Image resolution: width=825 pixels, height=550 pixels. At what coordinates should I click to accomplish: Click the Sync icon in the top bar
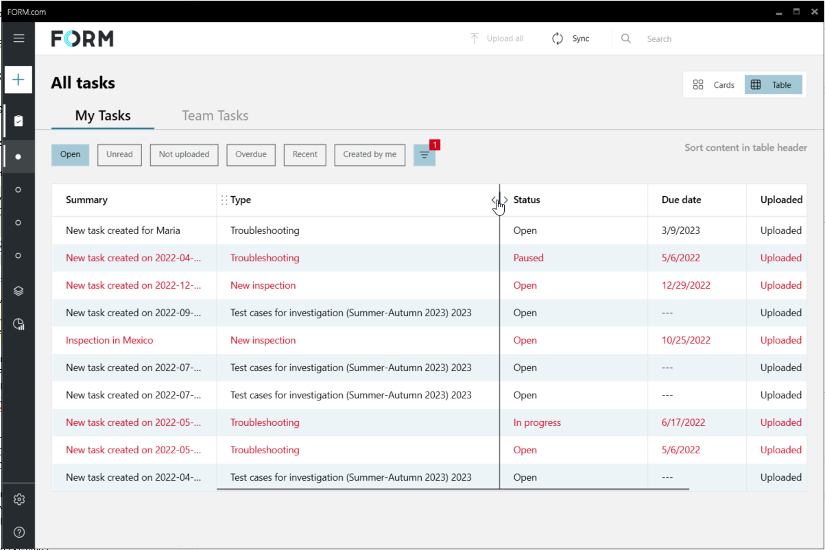coord(558,38)
